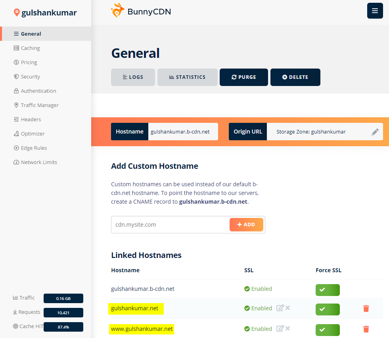The height and width of the screenshot is (338, 389).
Task: Click the BunnyCDN rabbit logo
Action: tap(117, 10)
